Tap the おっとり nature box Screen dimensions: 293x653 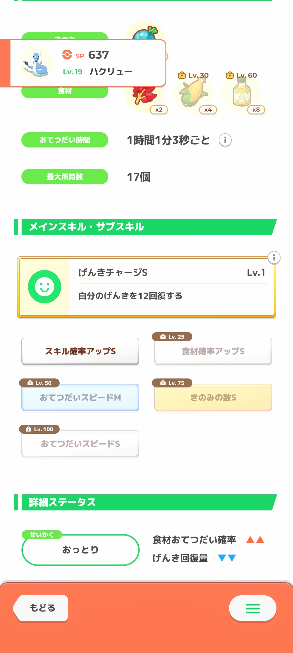tap(80, 550)
